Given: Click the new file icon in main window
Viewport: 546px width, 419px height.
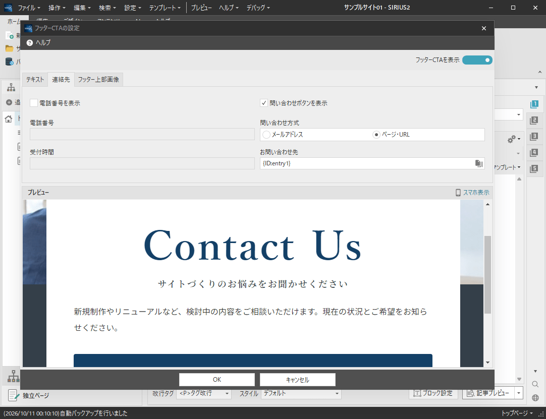Looking at the screenshot, I should [10, 35].
